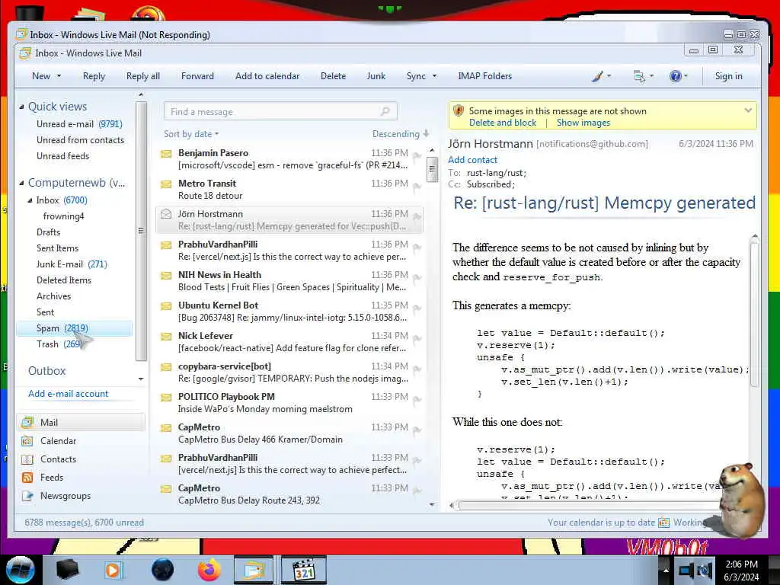This screenshot has width=780, height=585.
Task: Open Windows Media Player taskbar icon
Action: (113, 570)
